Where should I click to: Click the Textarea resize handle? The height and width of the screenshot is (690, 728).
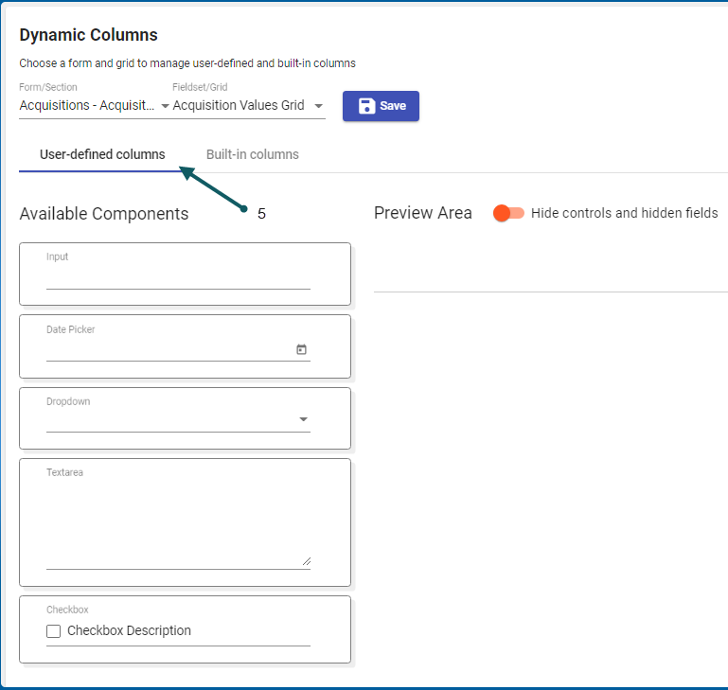[x=306, y=561]
